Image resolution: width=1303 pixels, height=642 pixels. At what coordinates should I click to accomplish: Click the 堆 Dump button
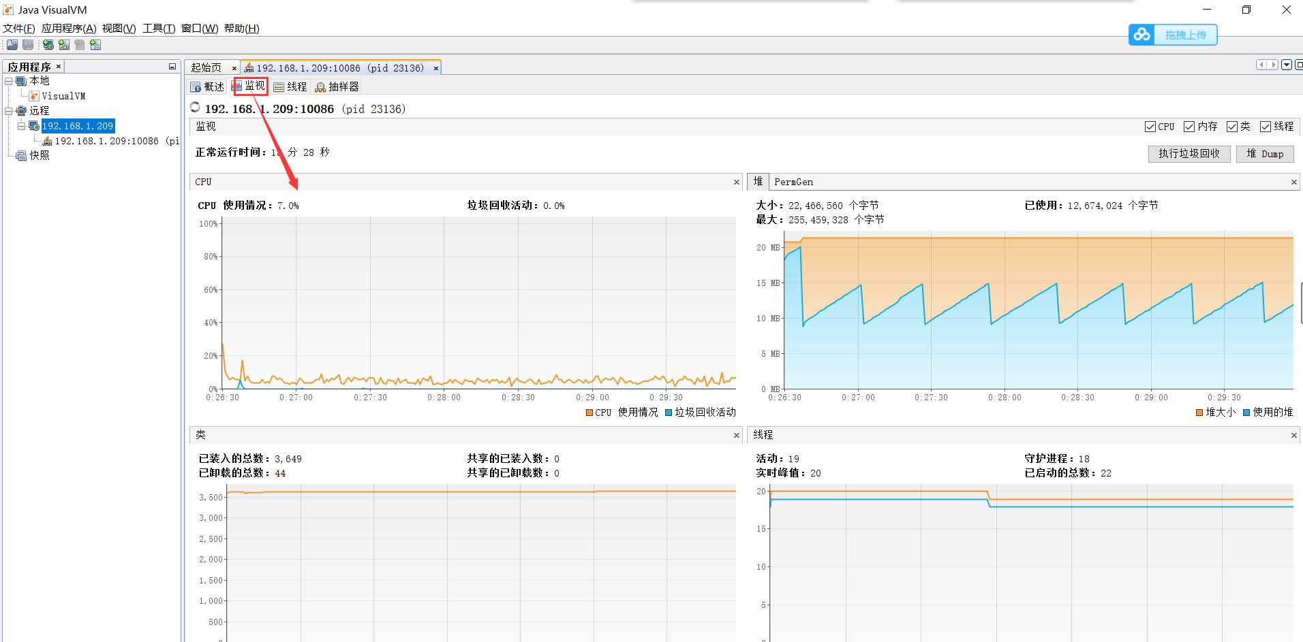pos(1265,154)
